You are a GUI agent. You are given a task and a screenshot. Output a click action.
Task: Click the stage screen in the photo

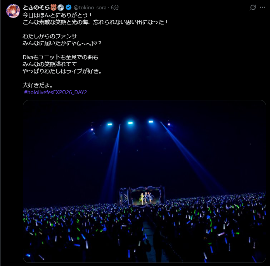tap(146, 196)
